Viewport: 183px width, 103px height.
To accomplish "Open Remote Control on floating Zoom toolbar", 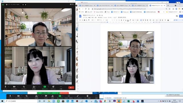I will coord(87,97).
